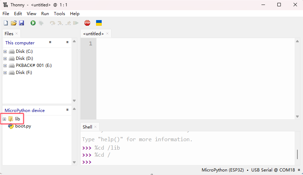Open the Tools menu
Viewport: 303px width, 175px height.
pos(59,13)
